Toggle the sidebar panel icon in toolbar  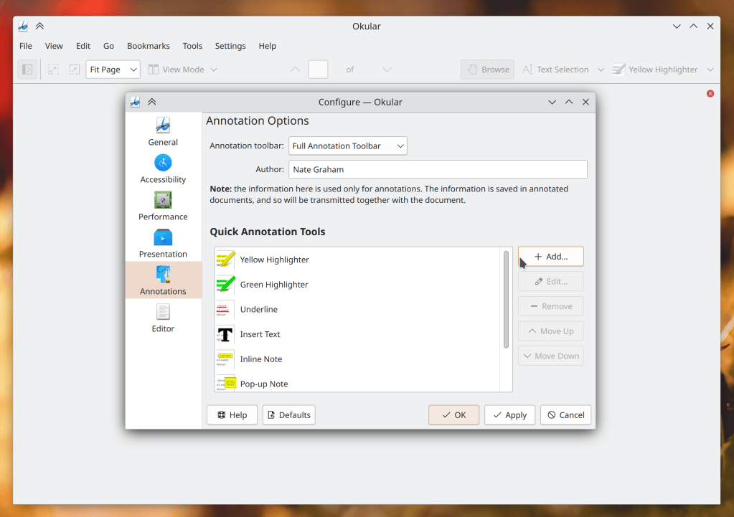coord(27,70)
